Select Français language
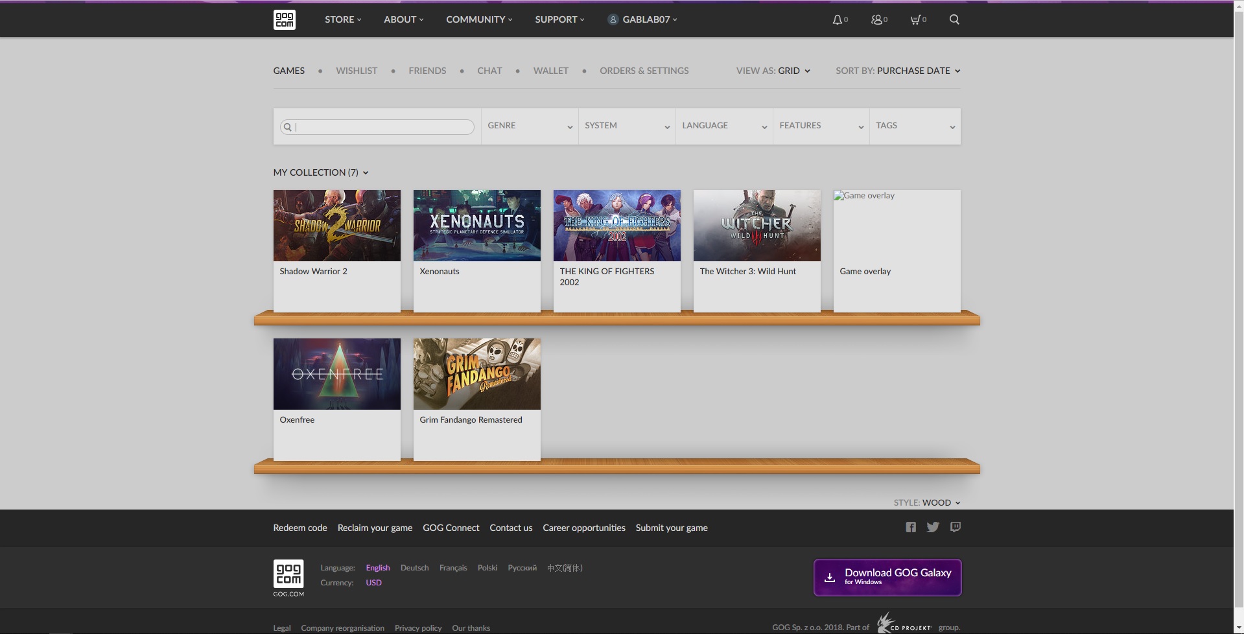Screen dimensions: 1244x634 [453, 568]
